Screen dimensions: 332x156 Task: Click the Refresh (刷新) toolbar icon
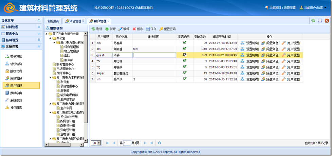tap(93, 29)
